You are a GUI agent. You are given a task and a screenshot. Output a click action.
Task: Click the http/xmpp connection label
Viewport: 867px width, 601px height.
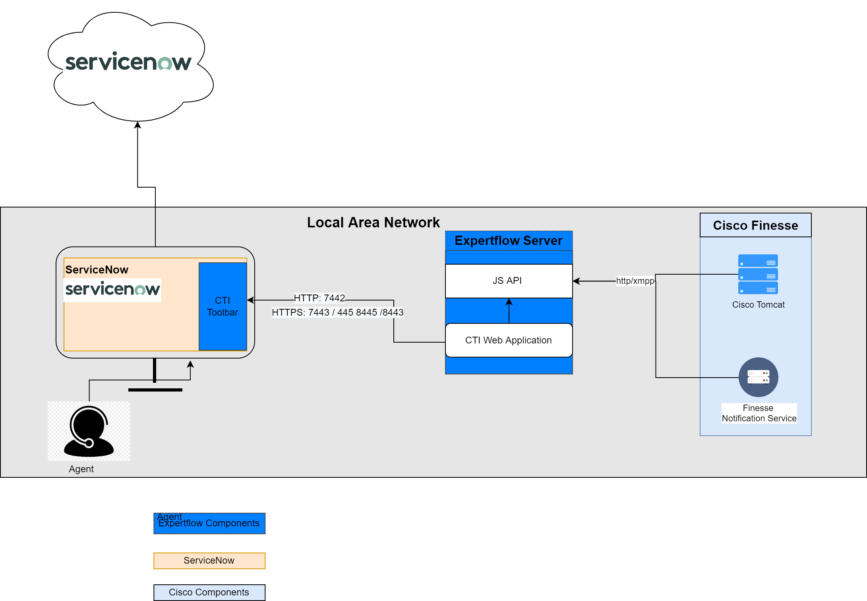coord(636,281)
